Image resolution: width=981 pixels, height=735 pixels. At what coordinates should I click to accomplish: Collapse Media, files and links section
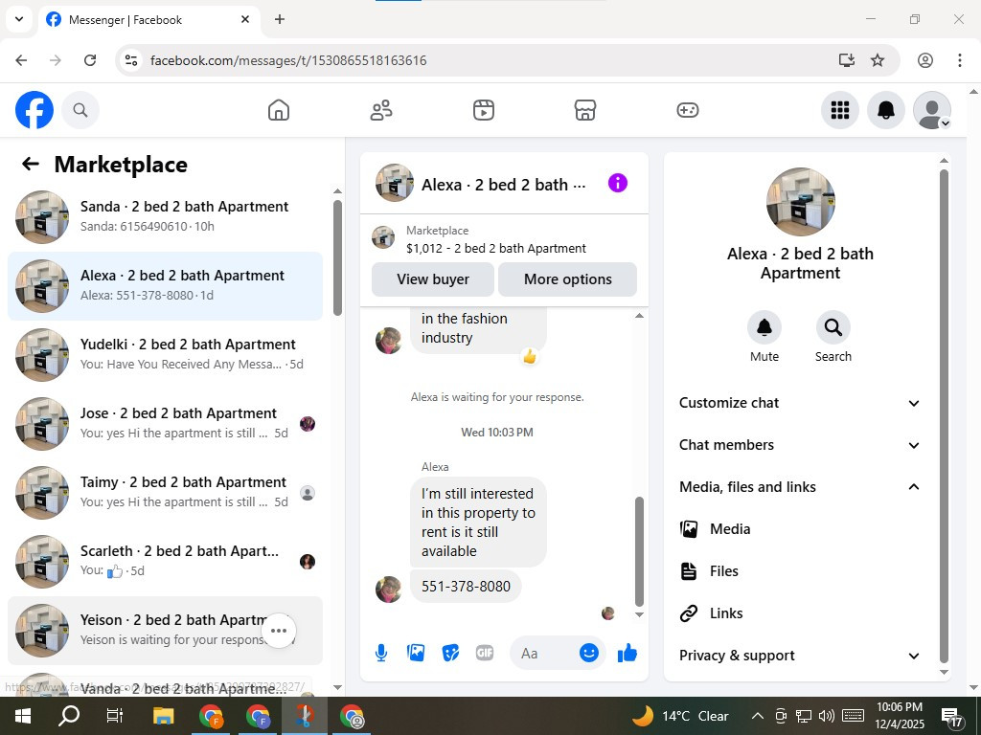pos(799,487)
